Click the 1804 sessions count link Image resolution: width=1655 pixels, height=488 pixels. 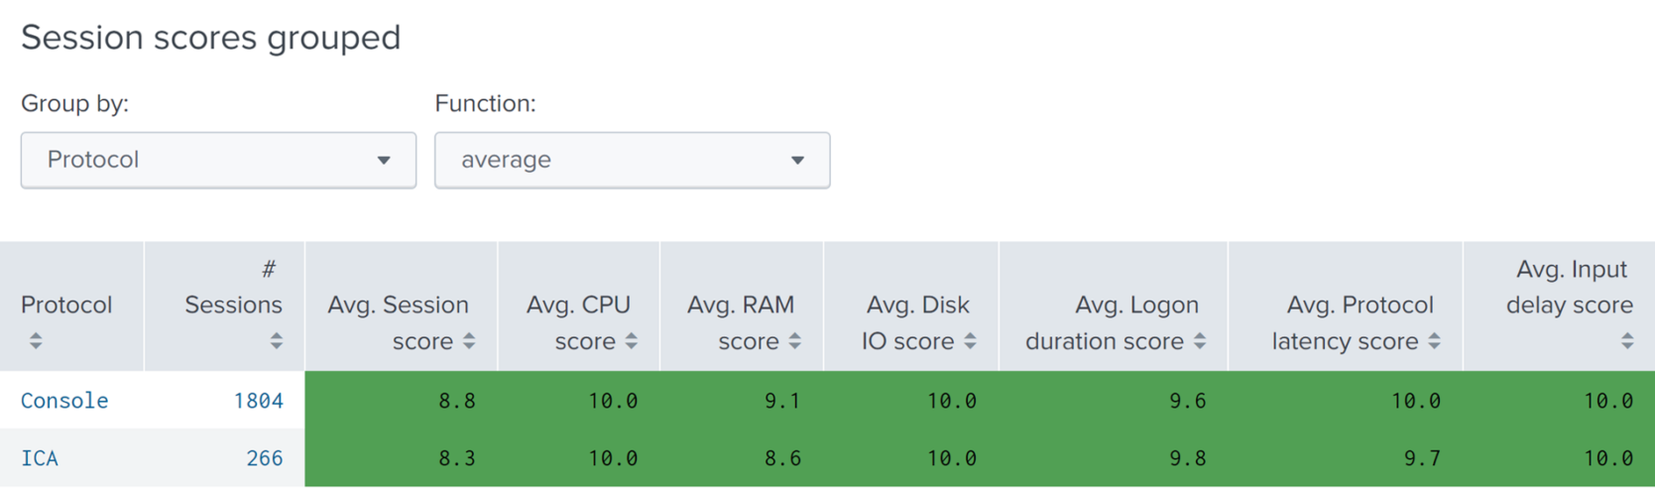pyautogui.click(x=258, y=401)
